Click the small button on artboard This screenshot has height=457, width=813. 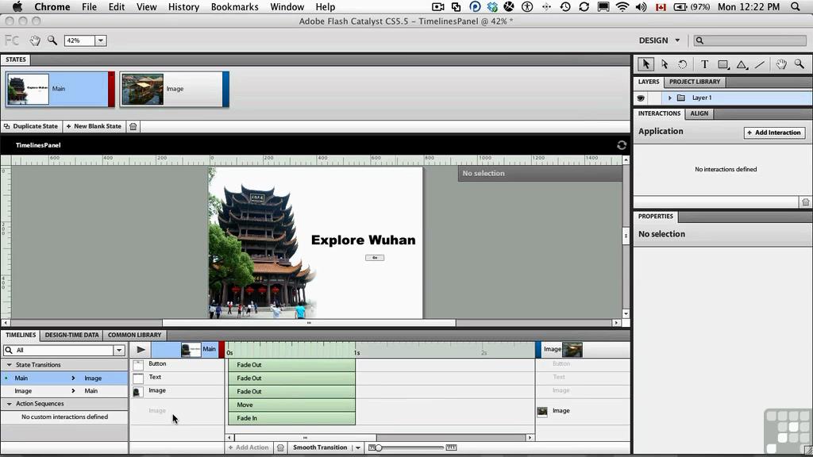tap(375, 258)
